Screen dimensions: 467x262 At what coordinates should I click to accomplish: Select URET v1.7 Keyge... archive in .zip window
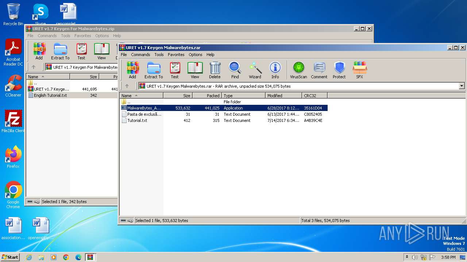[x=72, y=89]
